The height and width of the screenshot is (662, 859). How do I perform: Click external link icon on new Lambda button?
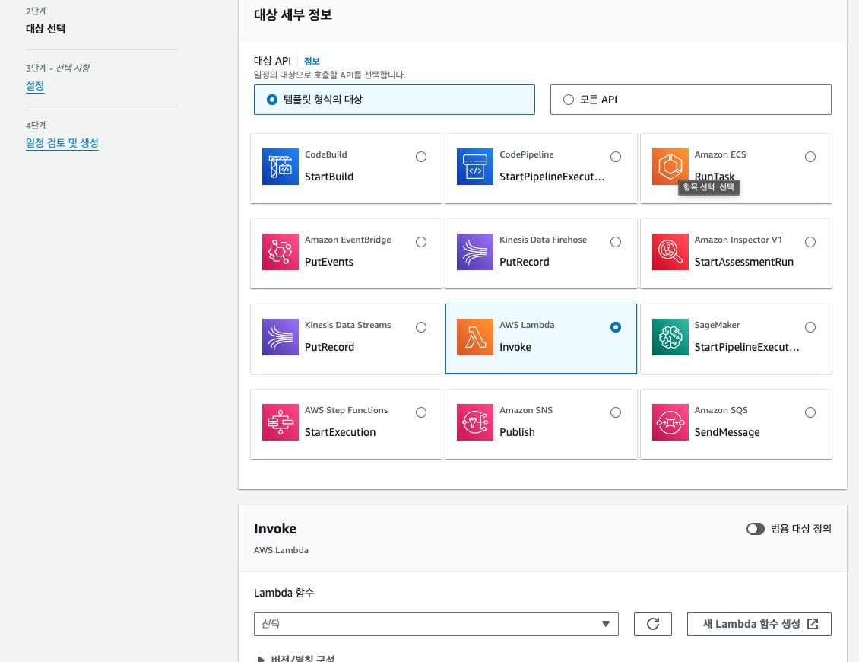813,624
